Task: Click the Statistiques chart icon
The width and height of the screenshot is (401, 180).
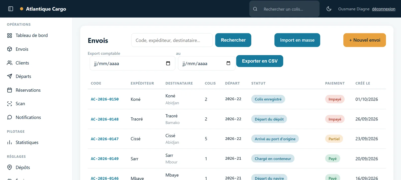Action: pyautogui.click(x=10, y=142)
